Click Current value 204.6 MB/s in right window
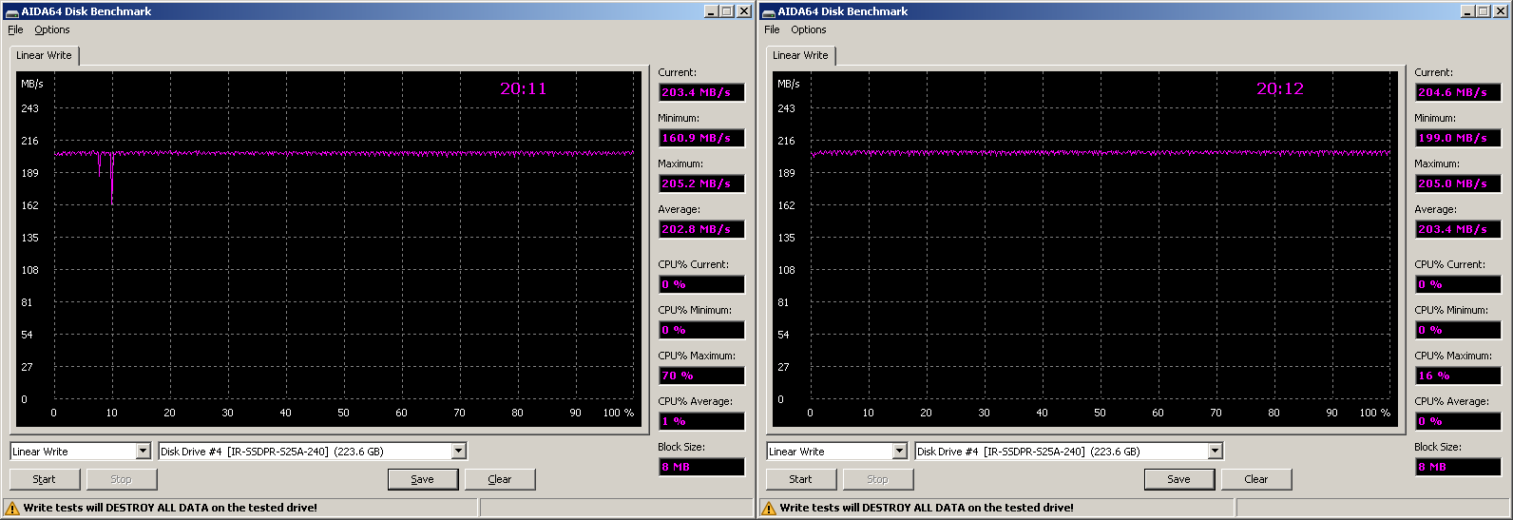This screenshot has height=520, width=1513. (1458, 92)
